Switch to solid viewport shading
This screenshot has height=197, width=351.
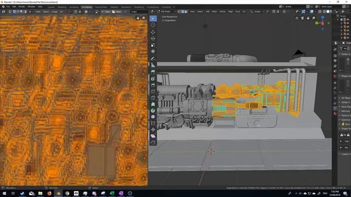coord(328,11)
